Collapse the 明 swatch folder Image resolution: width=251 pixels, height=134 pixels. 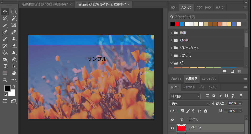coord(172,63)
